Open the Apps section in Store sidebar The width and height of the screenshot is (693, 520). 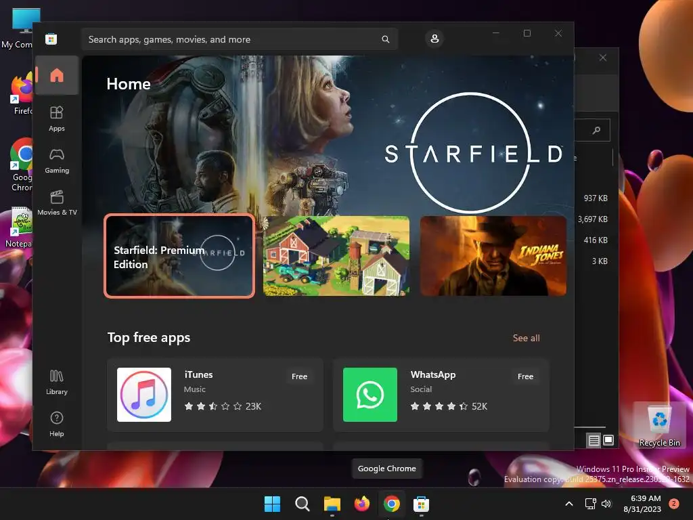click(57, 118)
